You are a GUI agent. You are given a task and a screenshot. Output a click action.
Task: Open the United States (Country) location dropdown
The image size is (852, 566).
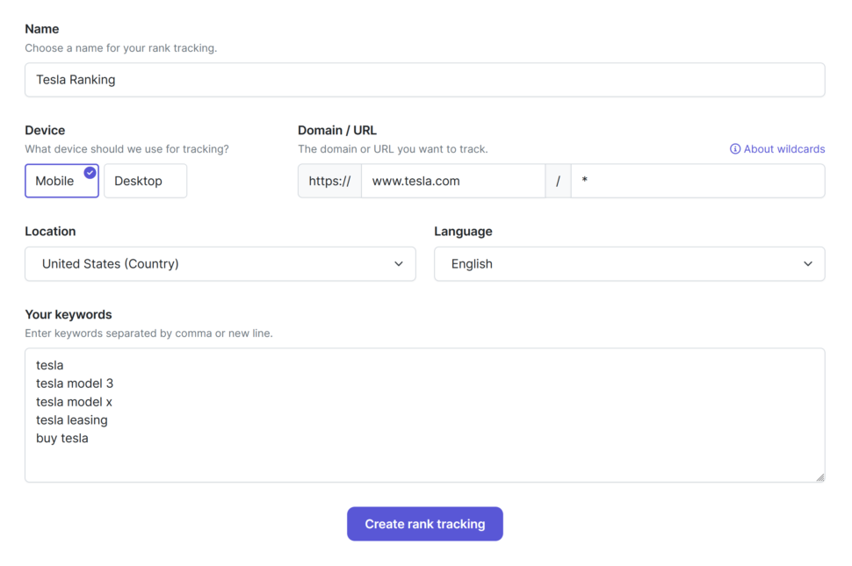coord(220,264)
